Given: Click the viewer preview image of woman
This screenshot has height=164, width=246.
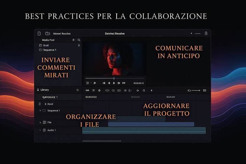Looking at the screenshot, I should [x=115, y=59].
